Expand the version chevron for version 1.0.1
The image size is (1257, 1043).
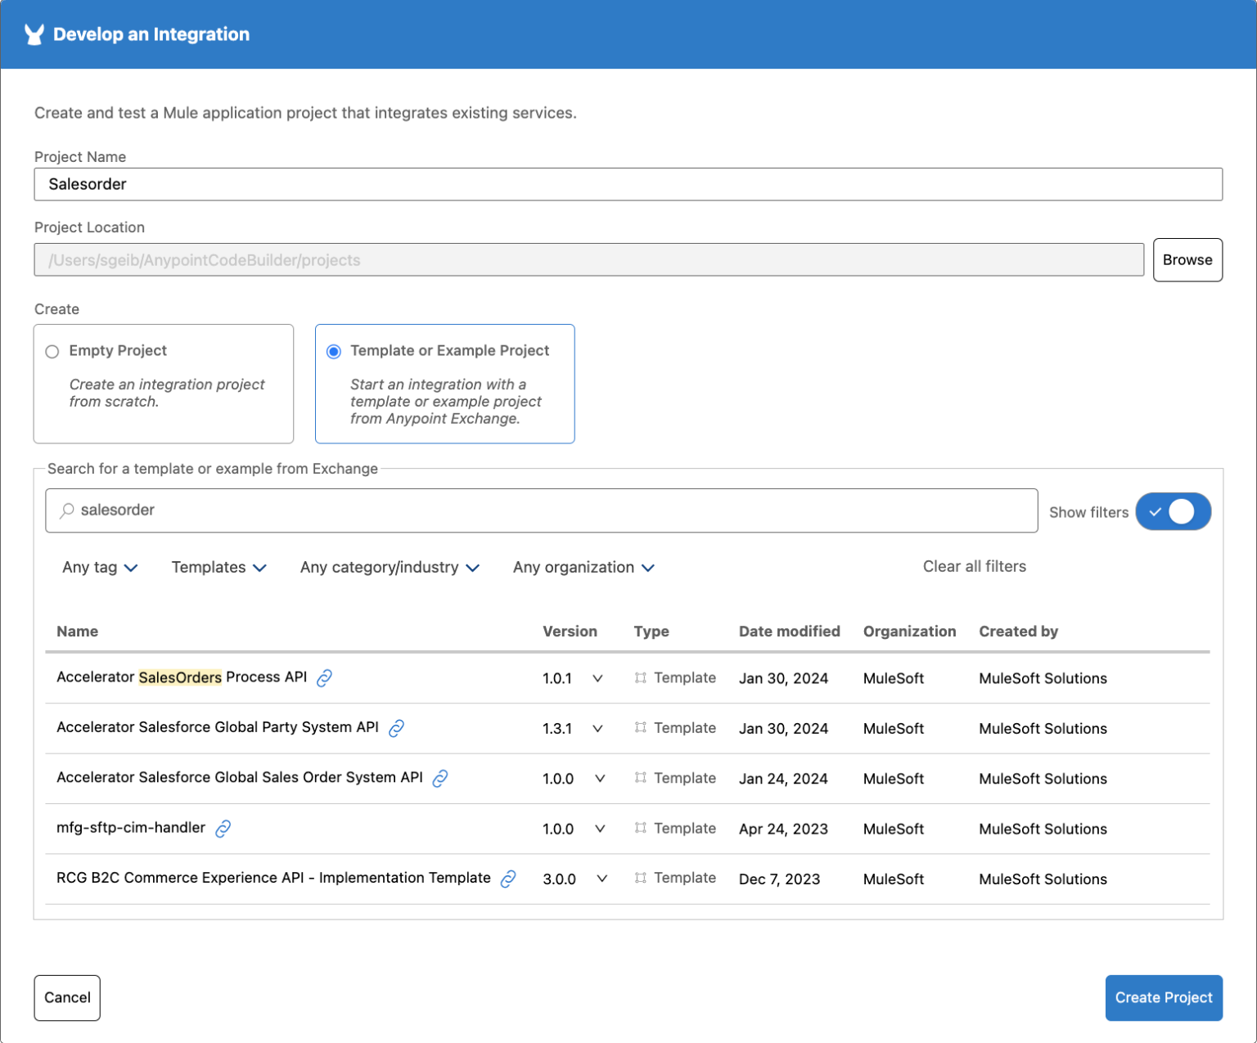598,679
